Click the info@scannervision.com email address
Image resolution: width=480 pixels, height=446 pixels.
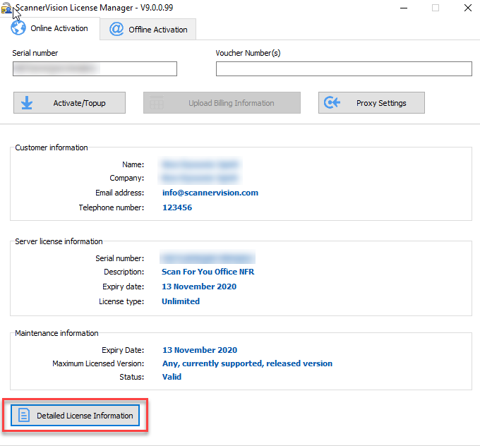point(210,193)
